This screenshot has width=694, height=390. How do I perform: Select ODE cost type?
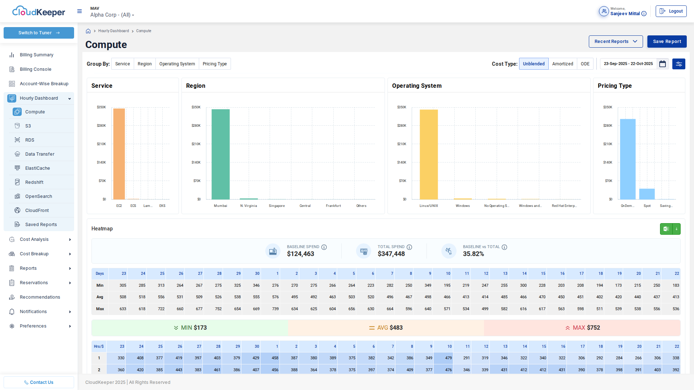585,64
